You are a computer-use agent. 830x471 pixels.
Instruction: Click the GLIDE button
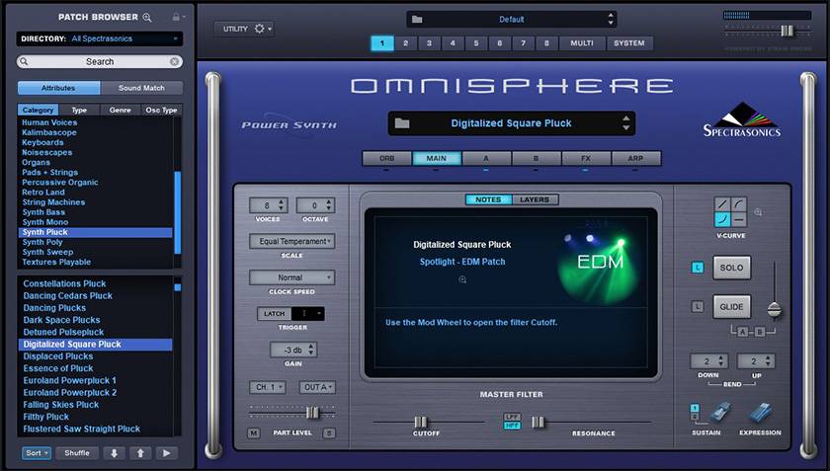click(731, 307)
